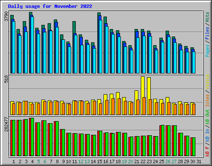Click the 3790 axis value
The width and height of the screenshot is (212, 166).
click(7, 17)
